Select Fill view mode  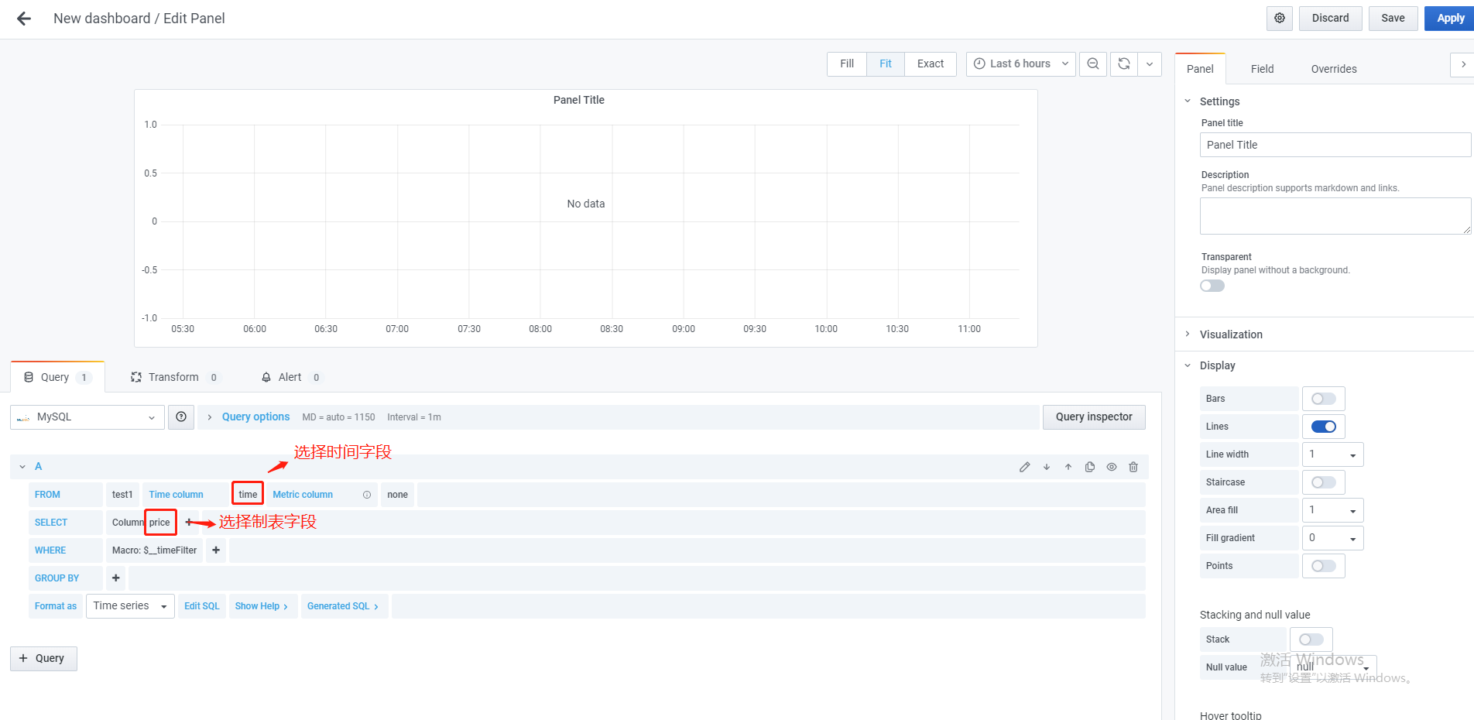pyautogui.click(x=847, y=63)
